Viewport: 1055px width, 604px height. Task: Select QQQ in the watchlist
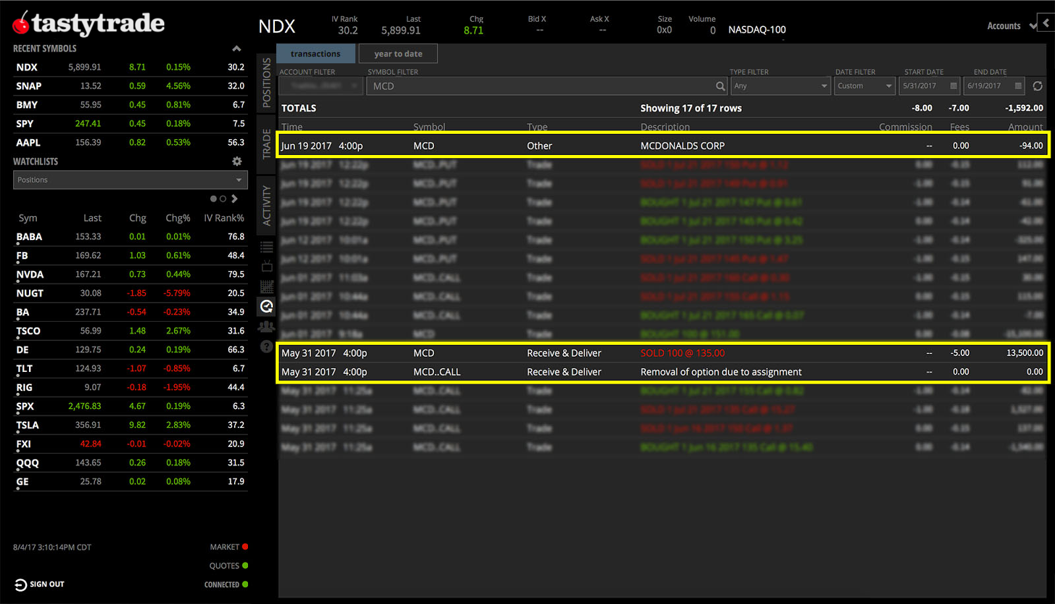[x=131, y=463]
